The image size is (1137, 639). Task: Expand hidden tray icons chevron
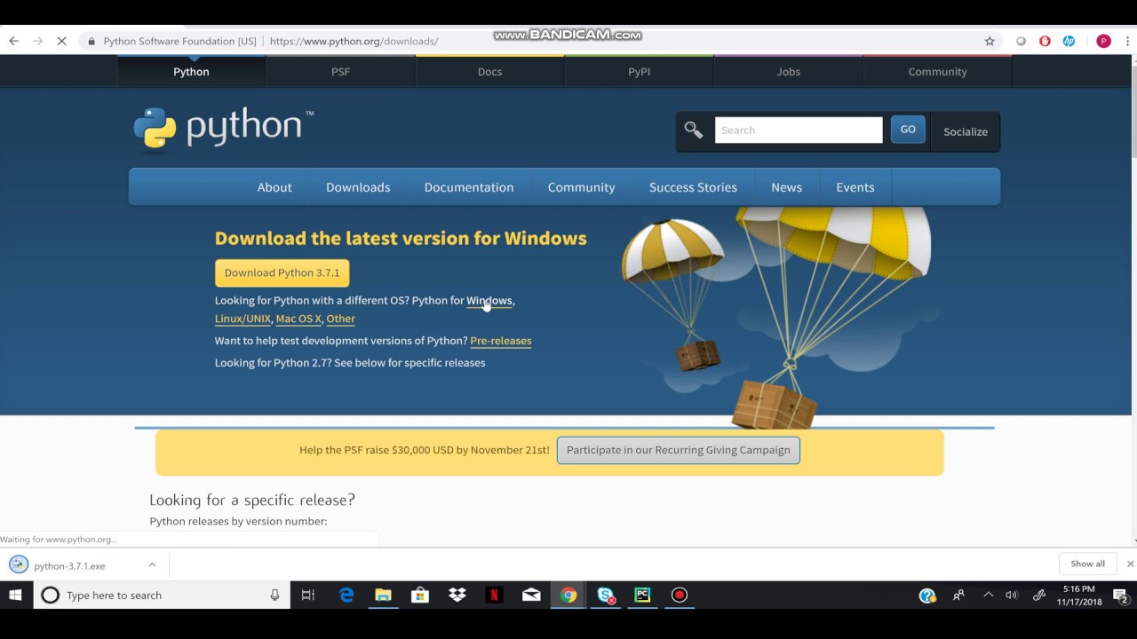[x=988, y=595]
